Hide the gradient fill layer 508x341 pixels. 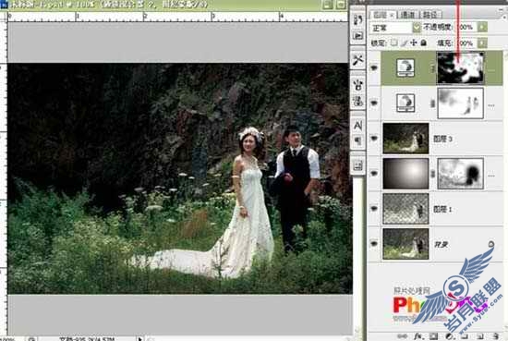point(374,174)
